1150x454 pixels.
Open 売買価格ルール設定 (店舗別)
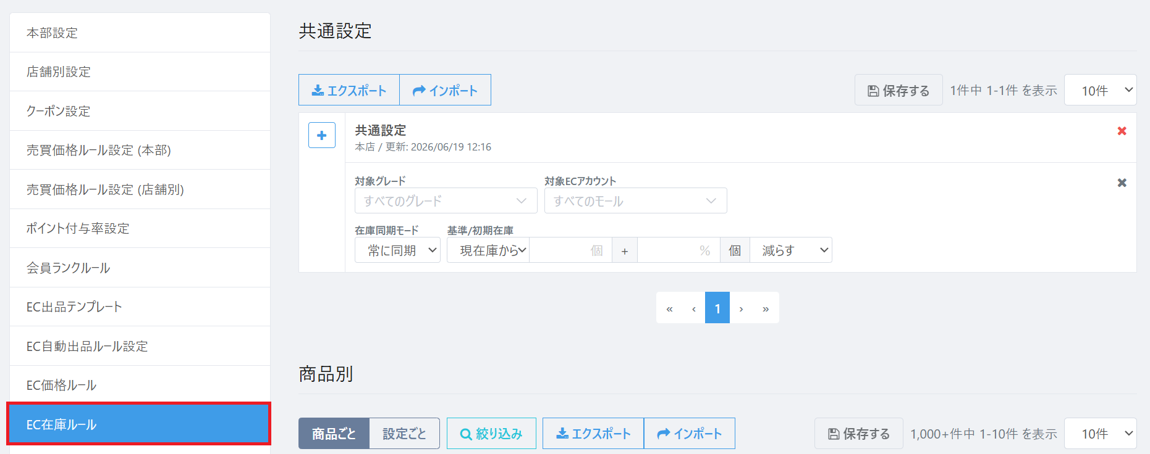[140, 189]
